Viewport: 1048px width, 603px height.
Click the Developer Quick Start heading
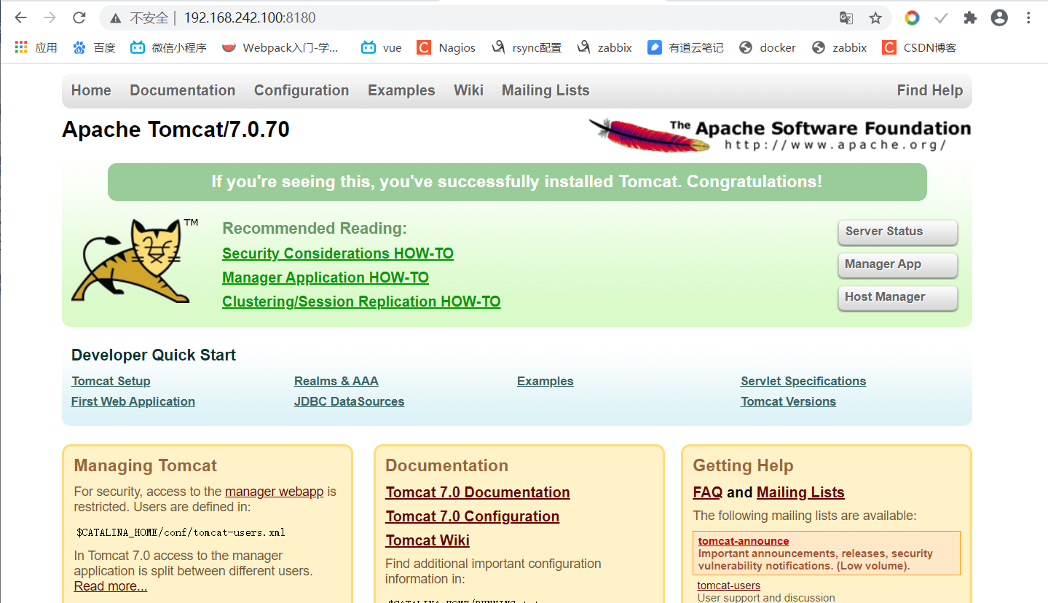(154, 355)
